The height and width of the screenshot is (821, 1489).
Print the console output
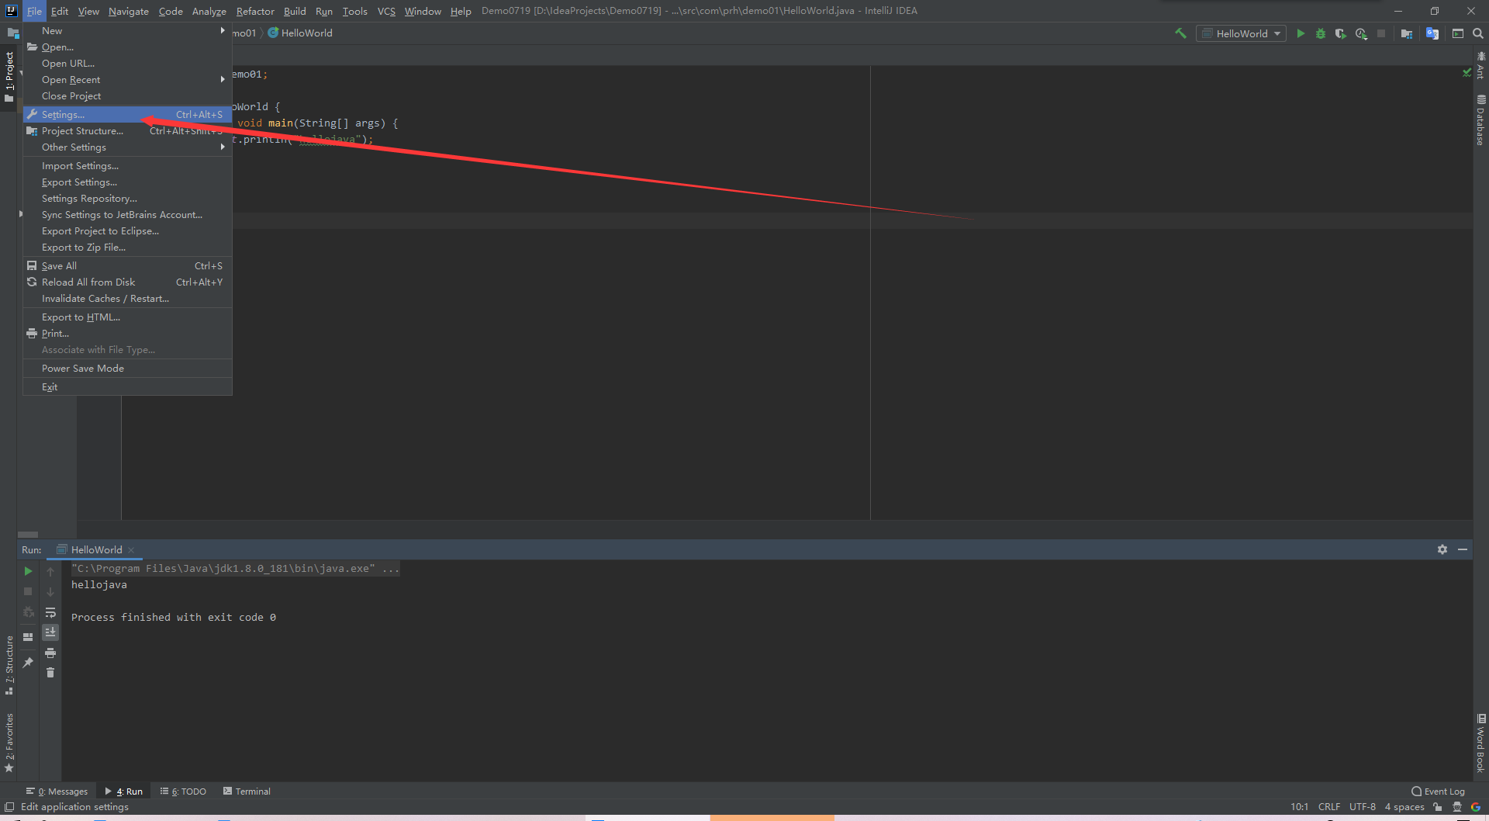pos(50,653)
